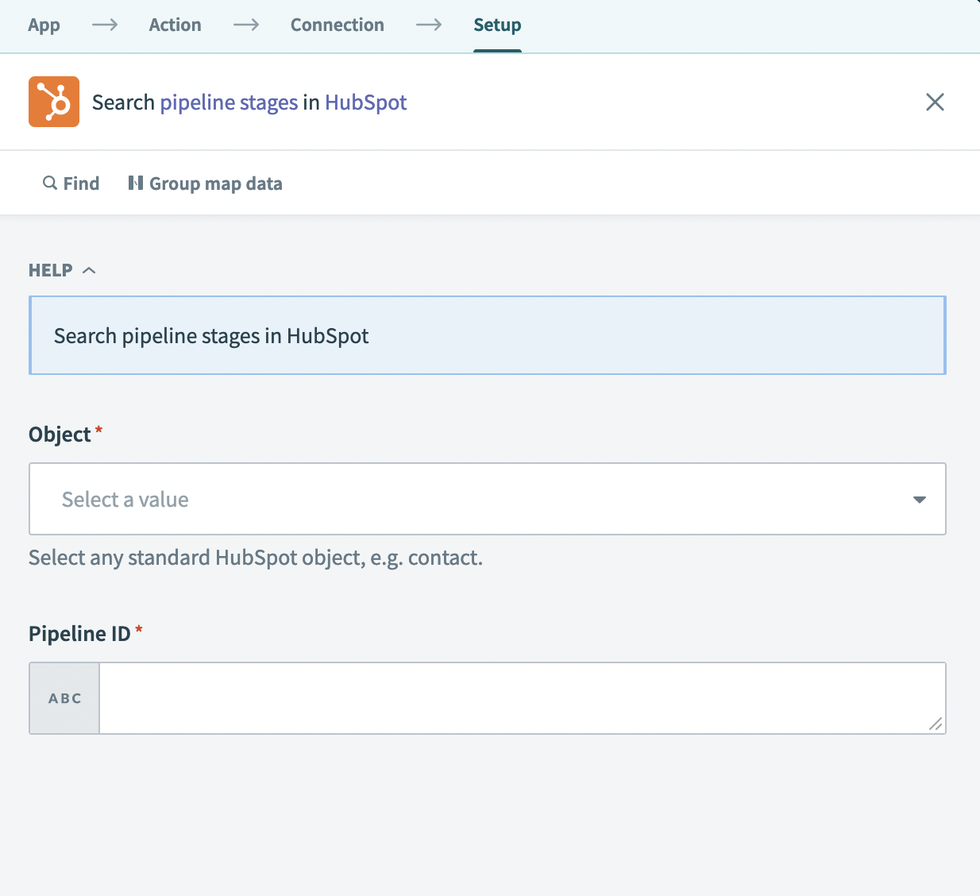Select the Group map data icon
The height and width of the screenshot is (896, 980).
coord(136,183)
